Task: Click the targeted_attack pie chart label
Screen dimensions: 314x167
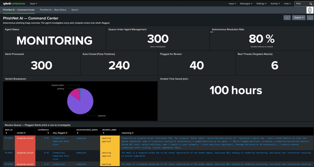Action: pos(58,85)
